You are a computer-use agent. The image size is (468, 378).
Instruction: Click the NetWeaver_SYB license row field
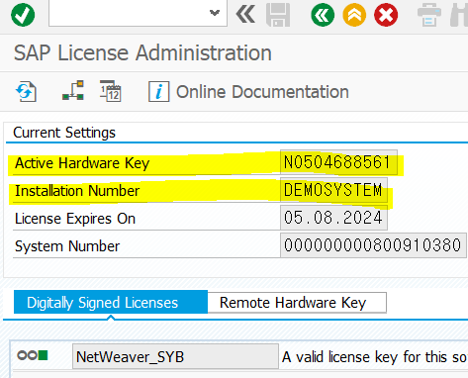175,356
